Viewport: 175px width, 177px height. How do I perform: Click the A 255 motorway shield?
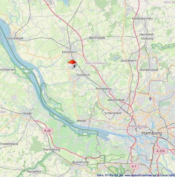pyautogui.click(x=161, y=151)
